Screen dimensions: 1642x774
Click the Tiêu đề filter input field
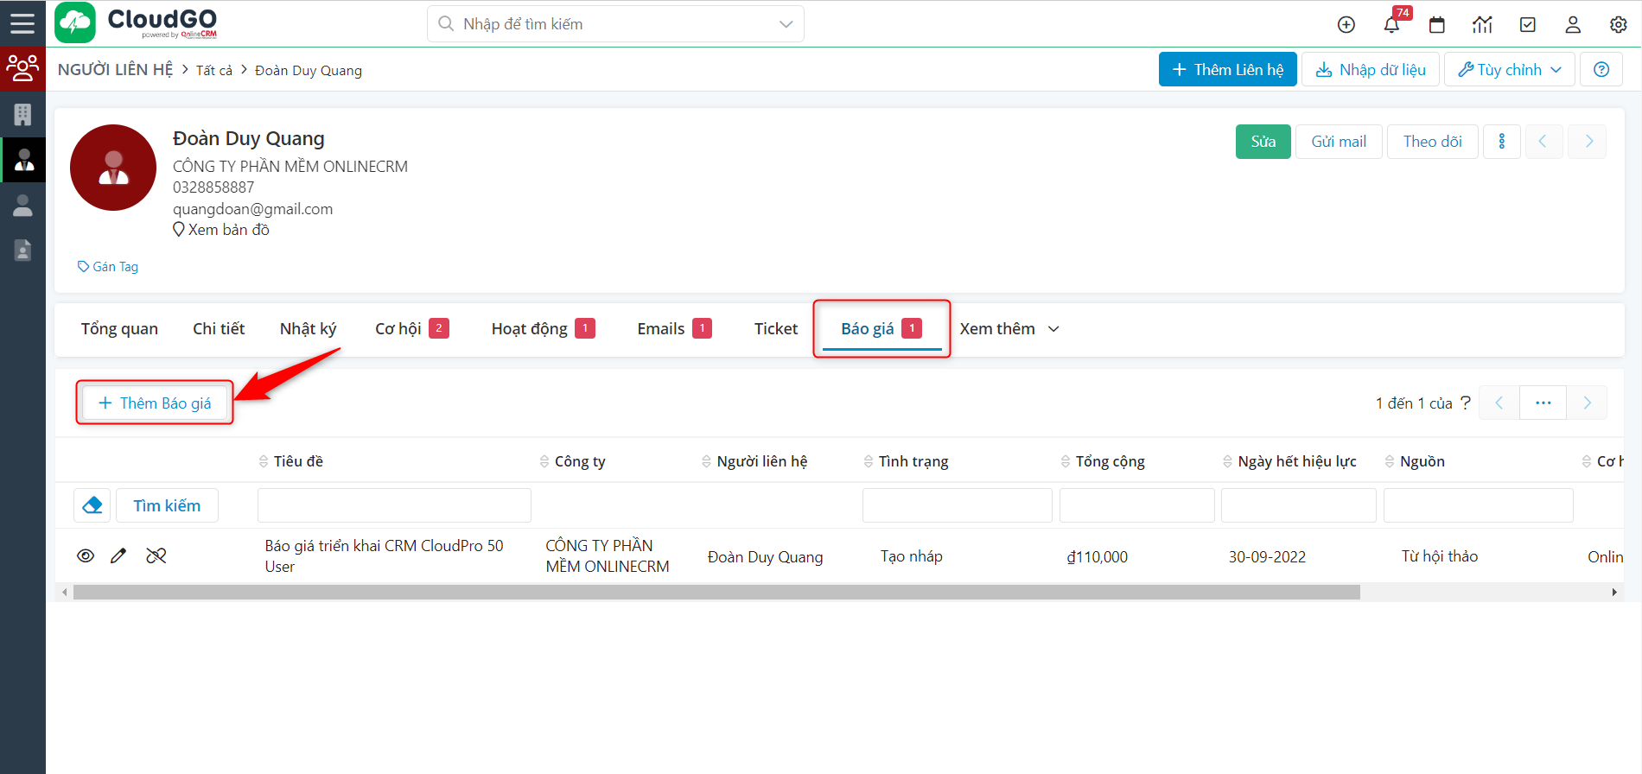(394, 505)
